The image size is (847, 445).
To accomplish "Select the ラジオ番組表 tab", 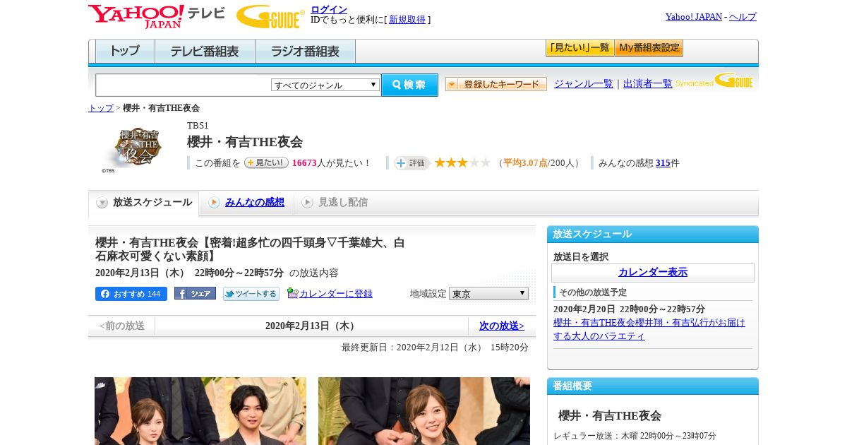I will pyautogui.click(x=305, y=52).
